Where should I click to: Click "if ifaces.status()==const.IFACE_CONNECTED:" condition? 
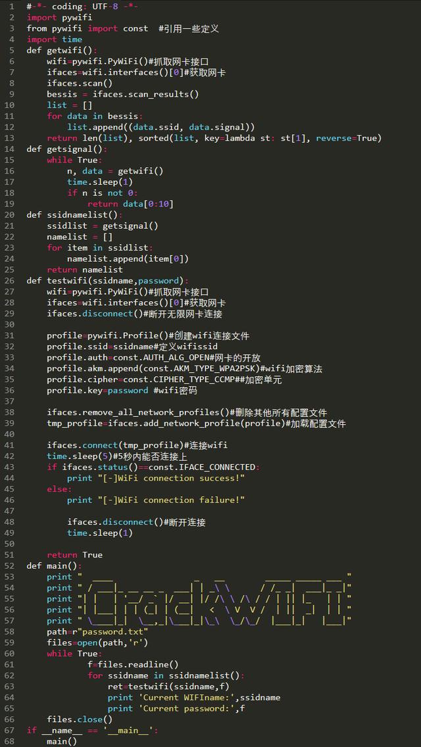tap(153, 468)
